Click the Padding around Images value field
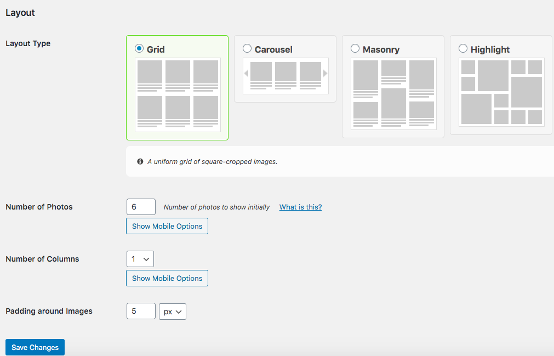The height and width of the screenshot is (356, 554). [x=141, y=312]
